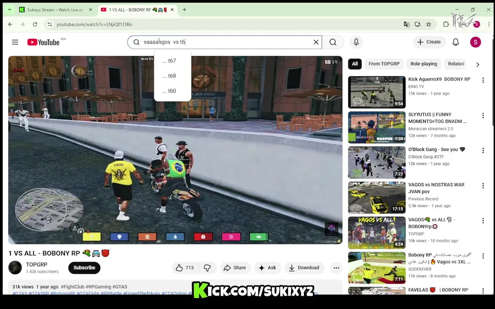The image size is (495, 309).
Task: Open options menu for VAGOS vs ALL video
Action: tap(483, 221)
